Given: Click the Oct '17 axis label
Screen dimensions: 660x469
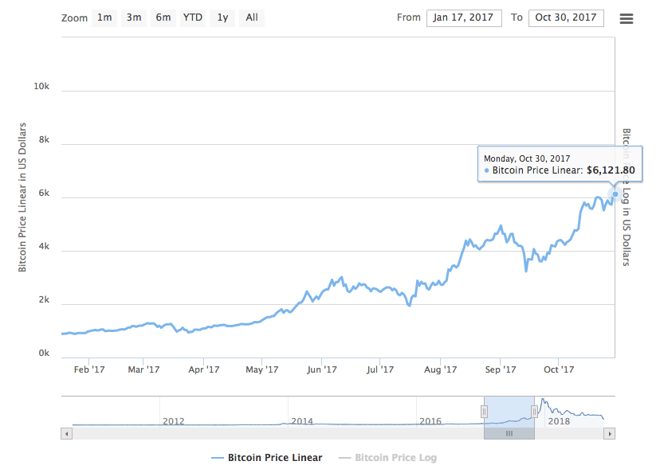Looking at the screenshot, I should tap(559, 369).
